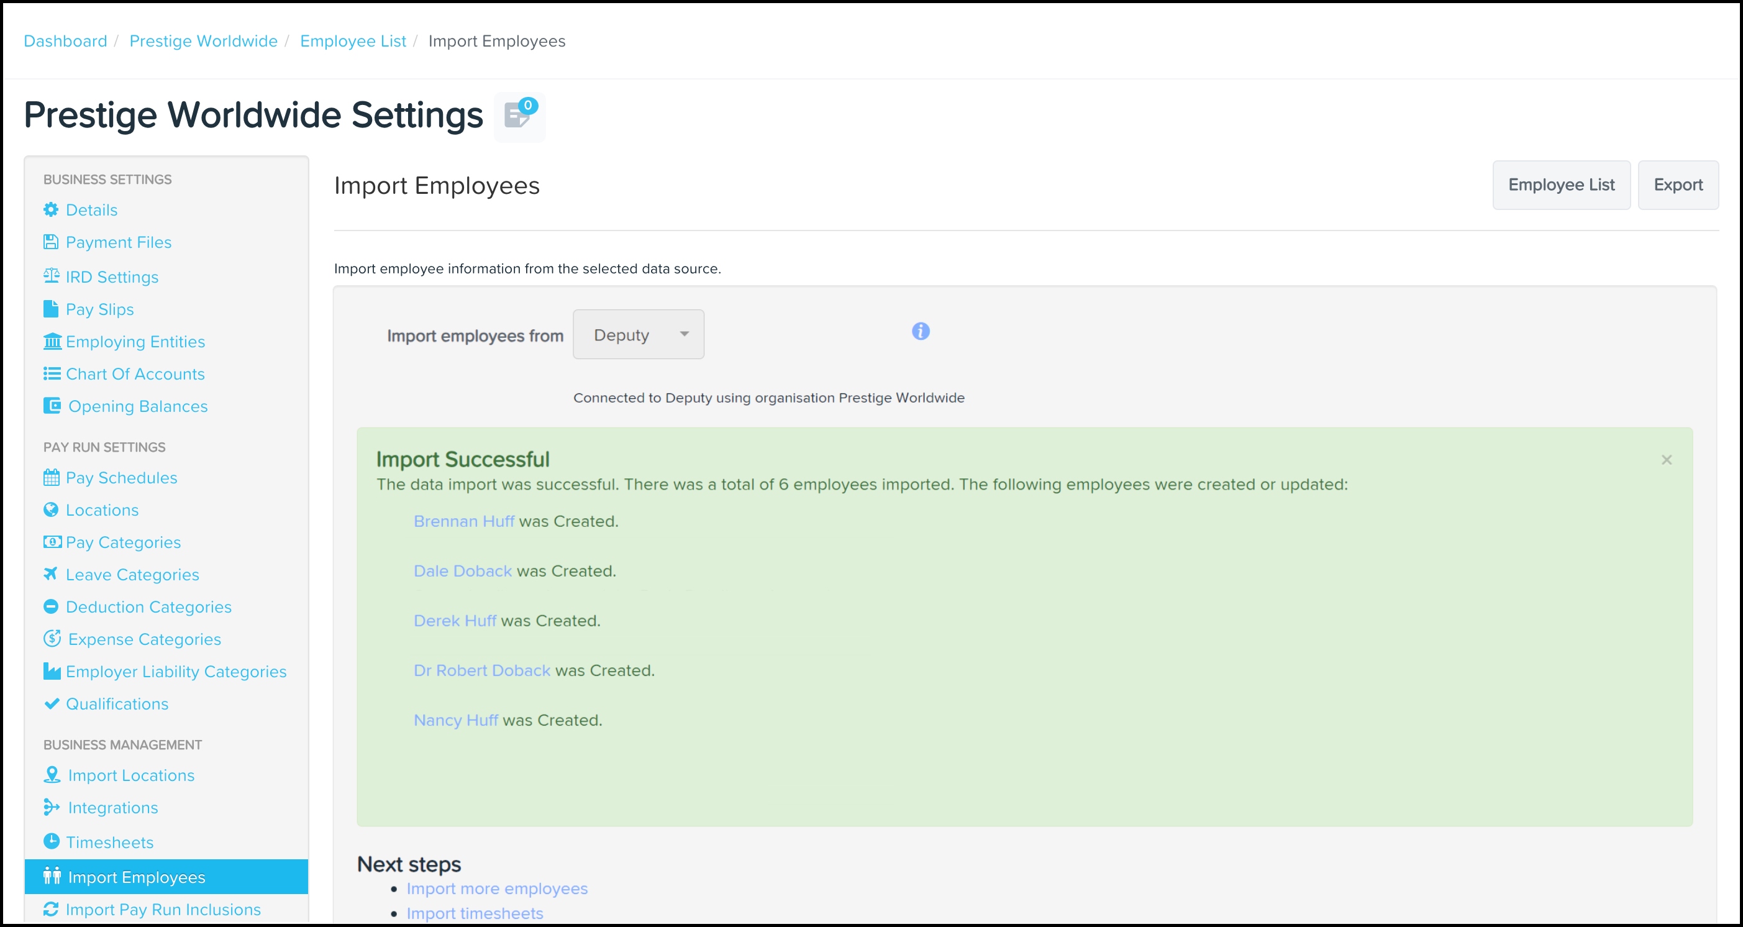Click the IRD Settings scales icon

52,276
